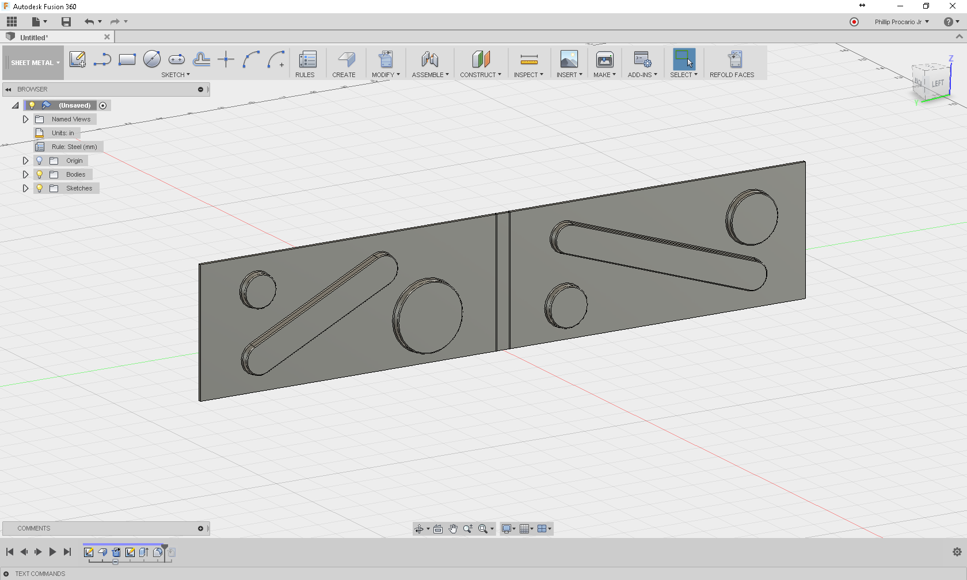Viewport: 967px width, 580px height.
Task: Pick the Line sketch tool
Action: [102, 59]
